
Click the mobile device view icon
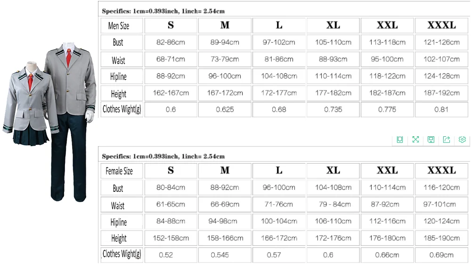400,140
